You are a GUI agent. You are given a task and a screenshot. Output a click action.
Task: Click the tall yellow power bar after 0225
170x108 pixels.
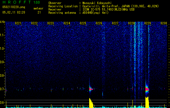(91, 103)
